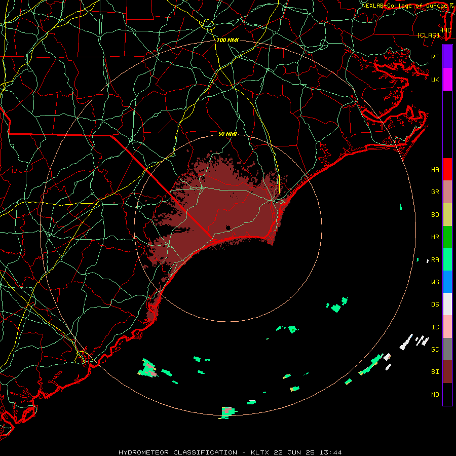Click the 'KLTX' station identifier

[260, 452]
